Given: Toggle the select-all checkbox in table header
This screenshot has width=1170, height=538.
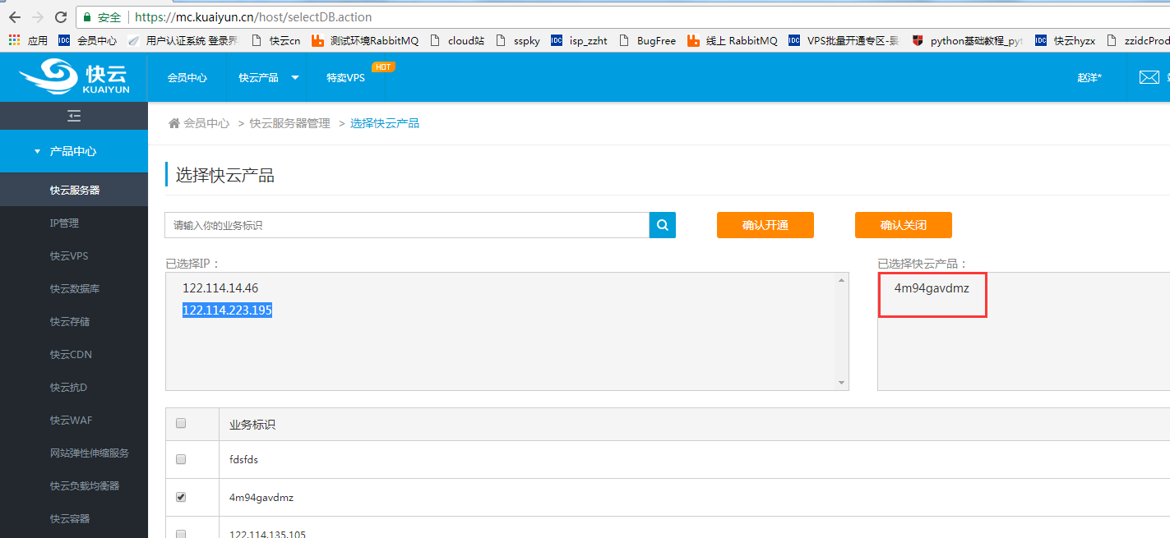Looking at the screenshot, I should click(181, 424).
